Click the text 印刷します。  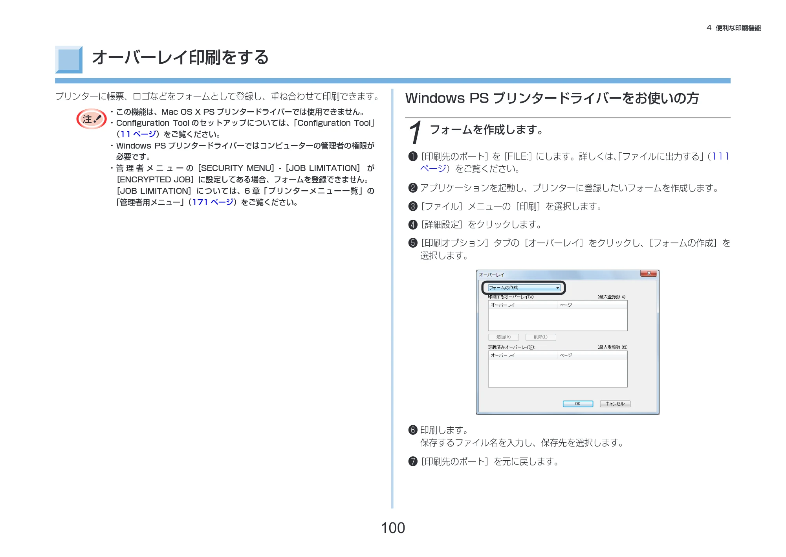coord(444,430)
